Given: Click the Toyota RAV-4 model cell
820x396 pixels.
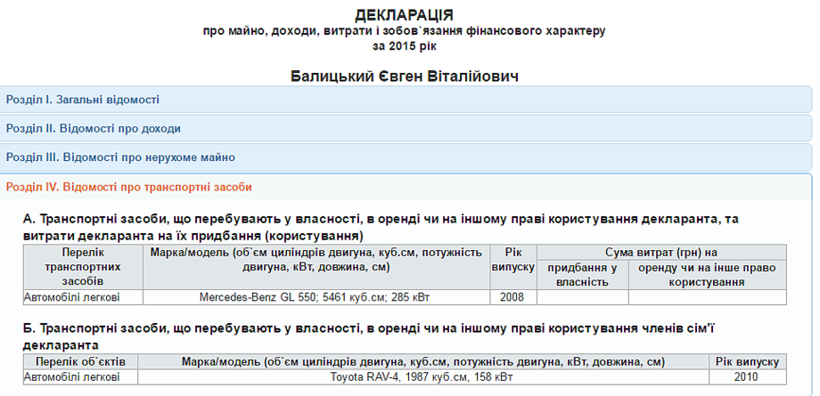Looking at the screenshot, I should coord(423,376).
